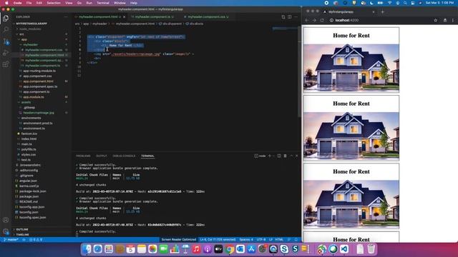This screenshot has height=257, width=458.
Task: Close the myheader.component.html editor tab
Action: (124, 17)
